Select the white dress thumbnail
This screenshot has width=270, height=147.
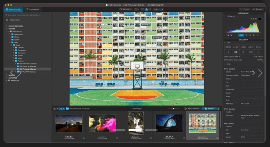pos(136,123)
